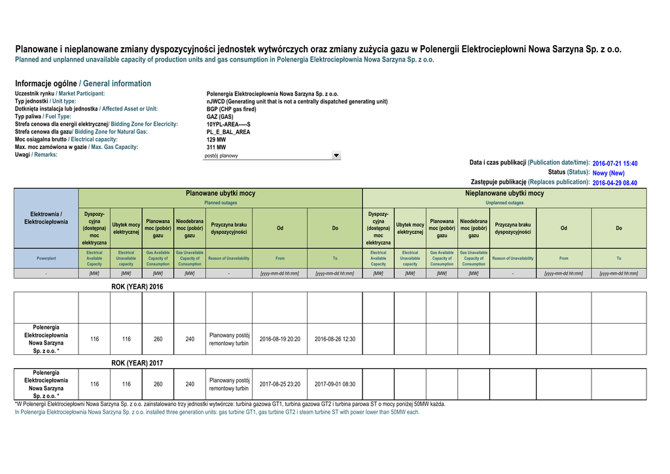Select the 'ROK (YEAR) 2017' label
Viewport: 670px width, 474px height.
click(137, 363)
